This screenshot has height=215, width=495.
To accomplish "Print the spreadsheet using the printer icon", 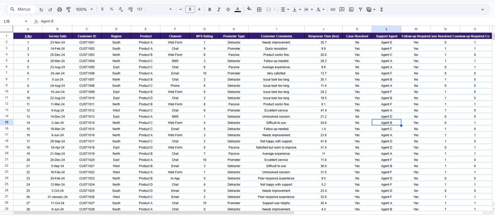I will (60, 9).
